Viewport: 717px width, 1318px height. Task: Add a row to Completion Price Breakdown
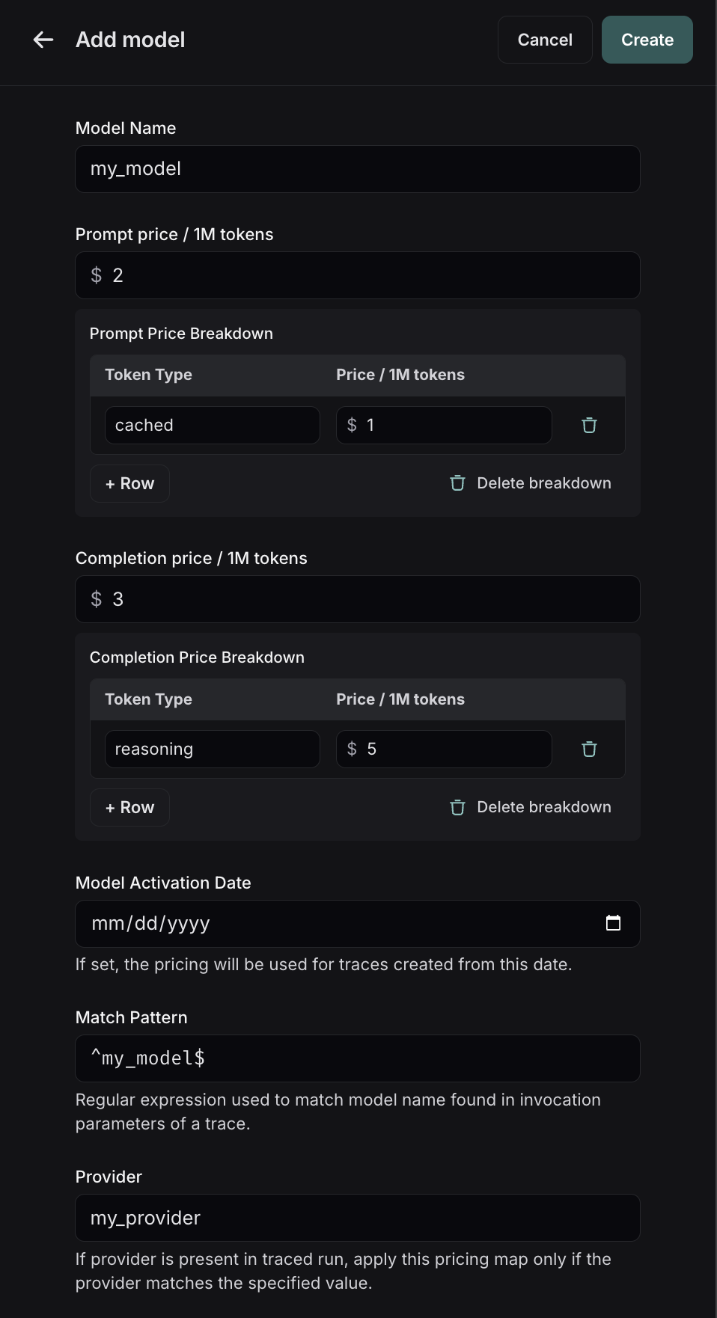[129, 807]
